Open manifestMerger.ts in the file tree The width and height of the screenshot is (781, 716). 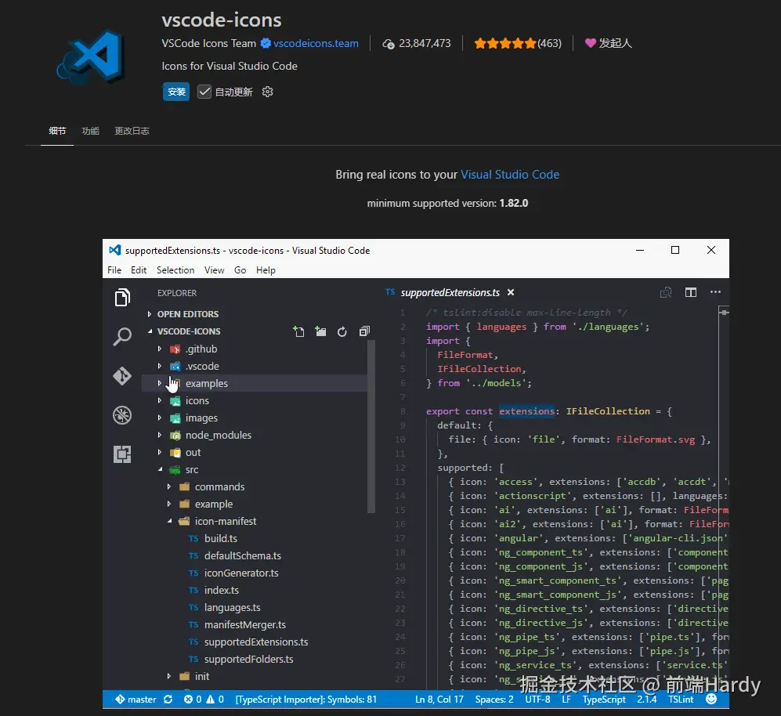coord(245,625)
